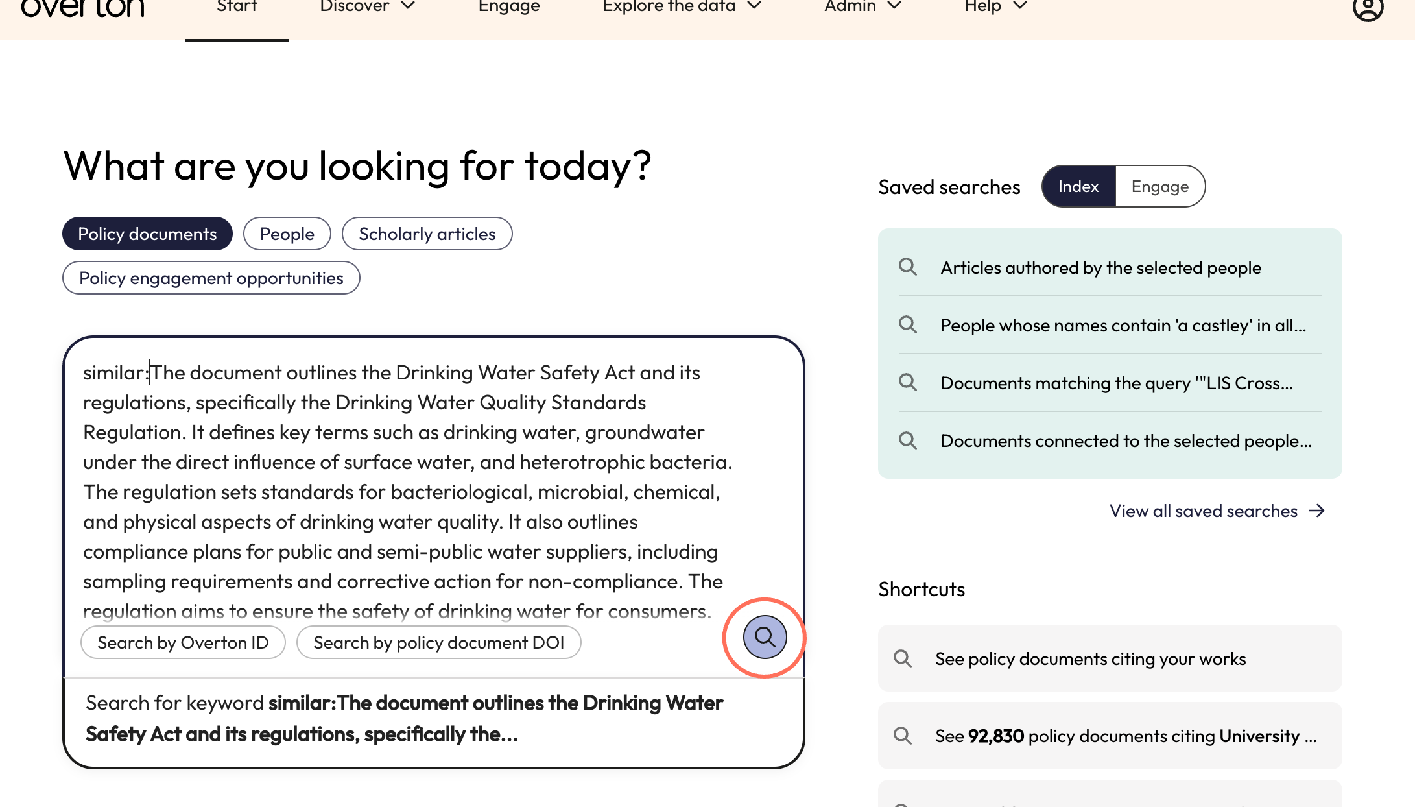The height and width of the screenshot is (807, 1415).
Task: Open the Explore the data menu label
Action: tap(669, 6)
